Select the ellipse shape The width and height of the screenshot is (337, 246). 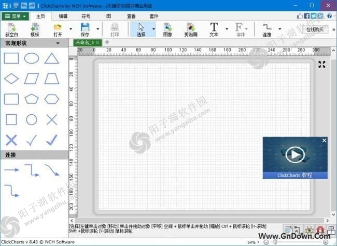pos(32,58)
